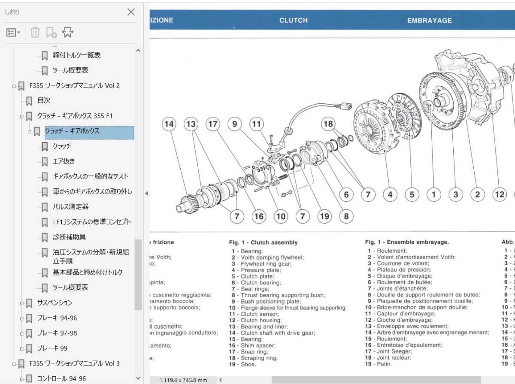Click the find current bookmark icon
The image size is (515, 384).
pyautogui.click(x=68, y=32)
